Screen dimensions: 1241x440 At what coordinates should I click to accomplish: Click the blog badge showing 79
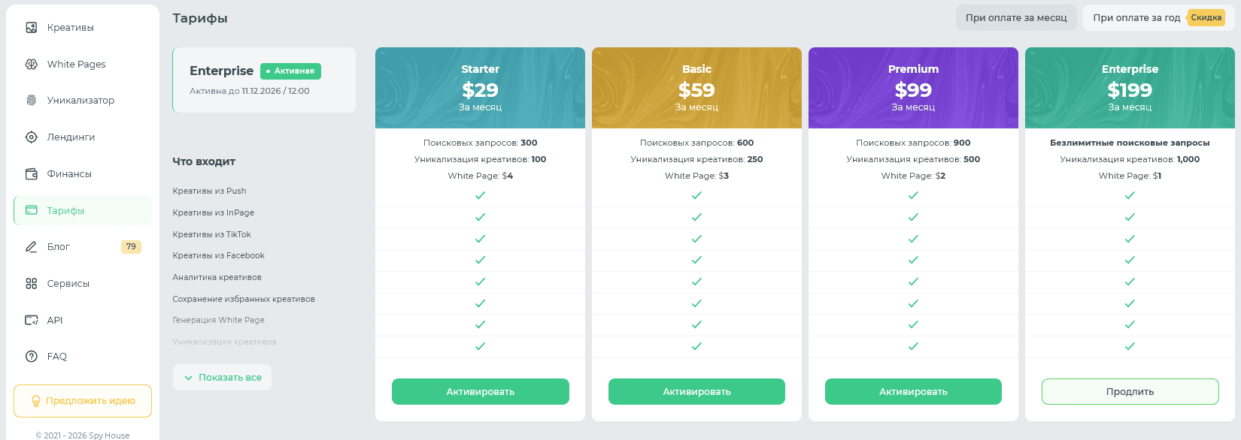click(131, 247)
